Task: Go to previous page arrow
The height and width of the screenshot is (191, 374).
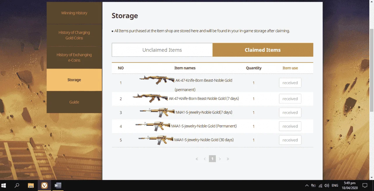Action: 205,159
